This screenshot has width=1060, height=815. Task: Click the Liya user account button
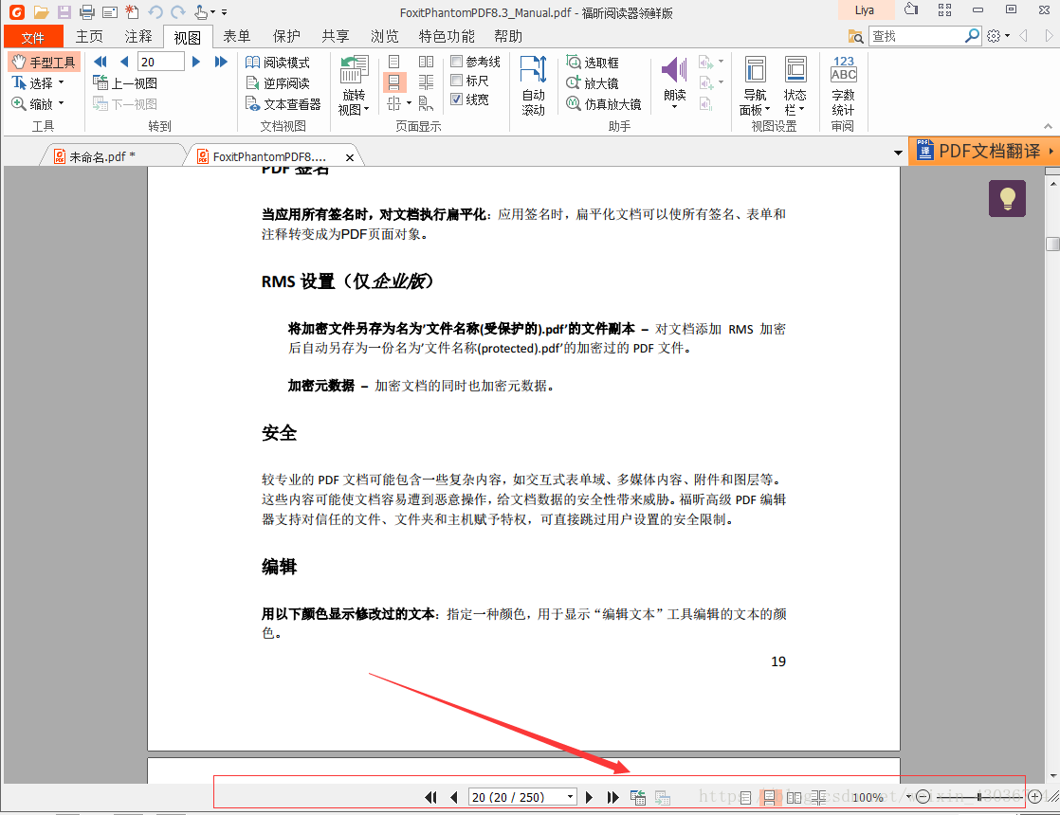coord(866,10)
